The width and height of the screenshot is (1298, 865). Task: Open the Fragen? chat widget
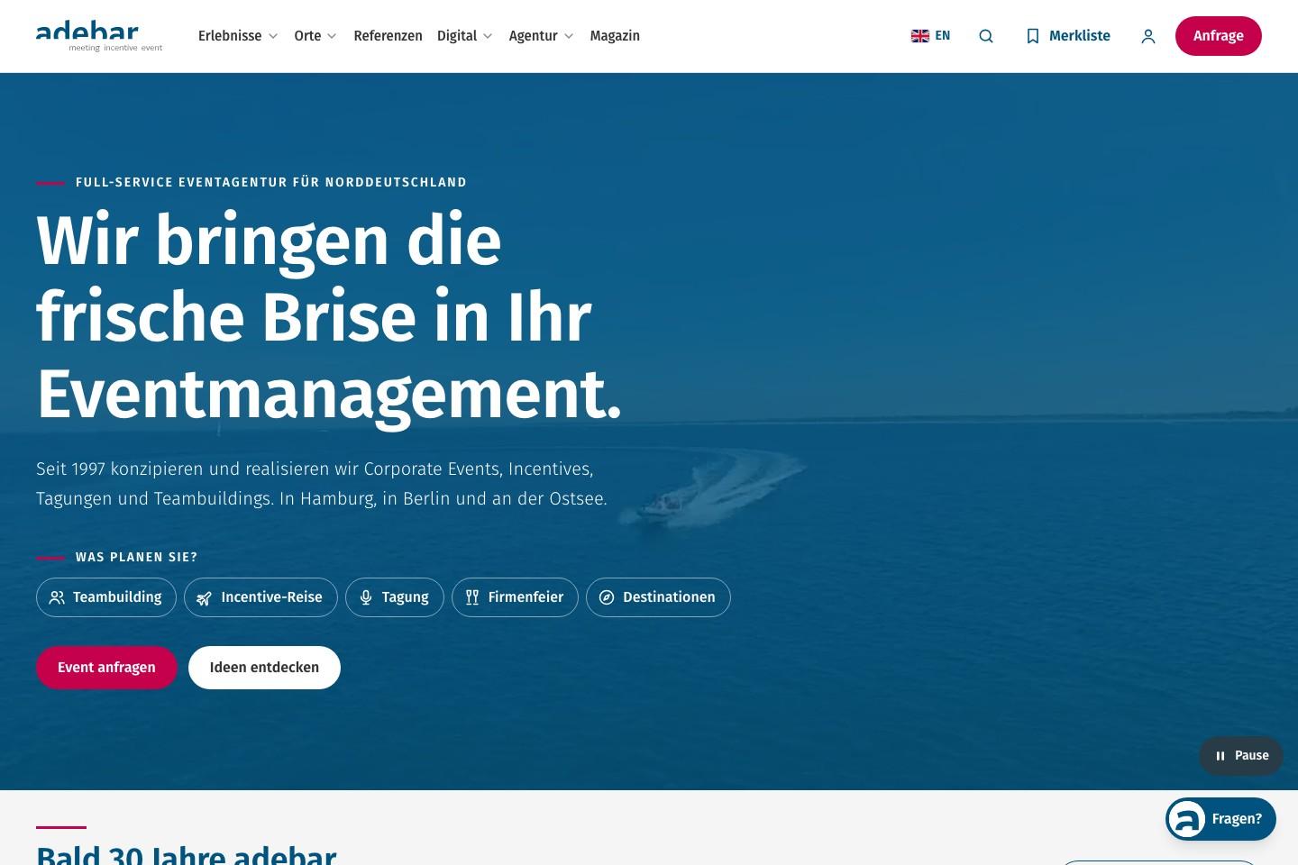point(1220,819)
